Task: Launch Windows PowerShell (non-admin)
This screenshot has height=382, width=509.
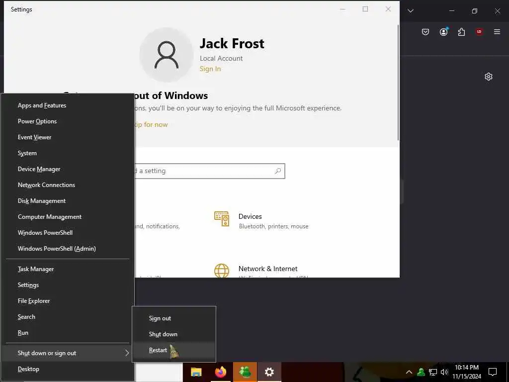Action: point(68,233)
